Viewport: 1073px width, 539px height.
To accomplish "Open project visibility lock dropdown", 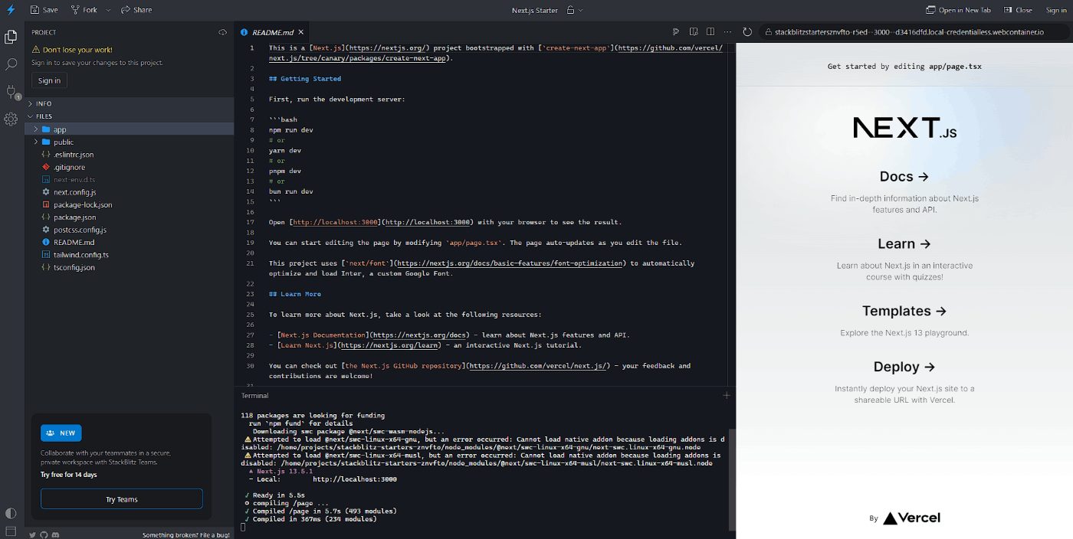I will point(575,10).
